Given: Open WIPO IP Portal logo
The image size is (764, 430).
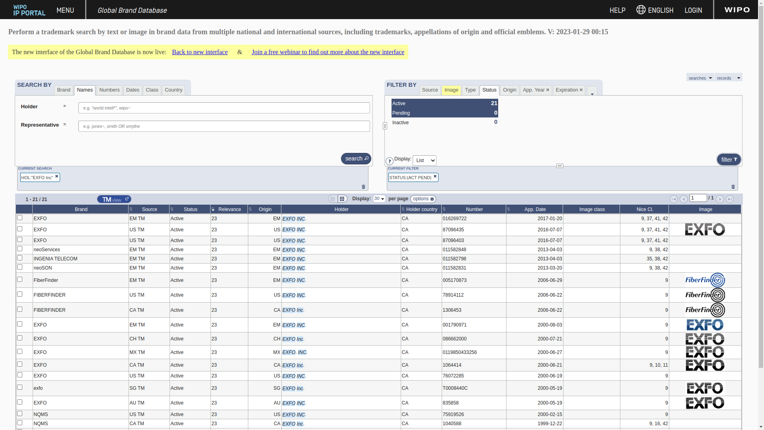Looking at the screenshot, I should pyautogui.click(x=29, y=10).
